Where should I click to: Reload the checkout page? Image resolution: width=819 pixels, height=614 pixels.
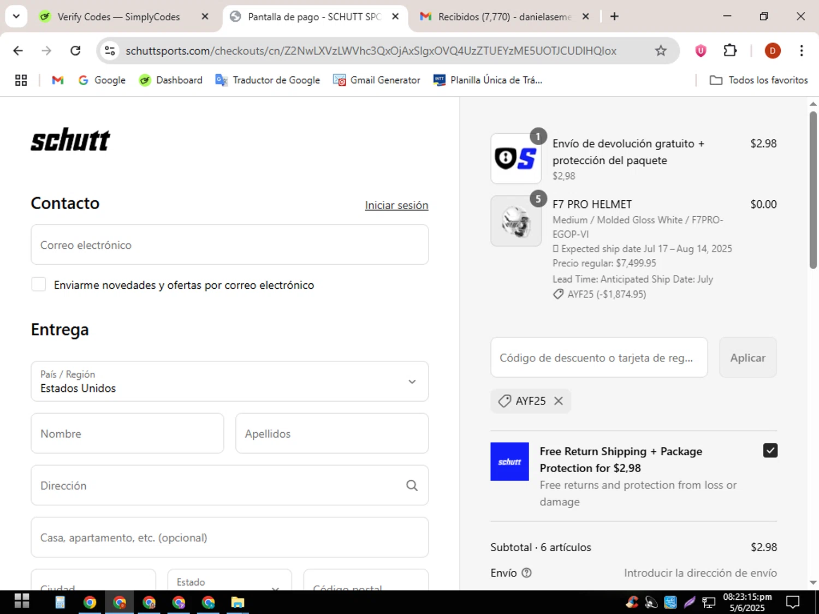[75, 51]
